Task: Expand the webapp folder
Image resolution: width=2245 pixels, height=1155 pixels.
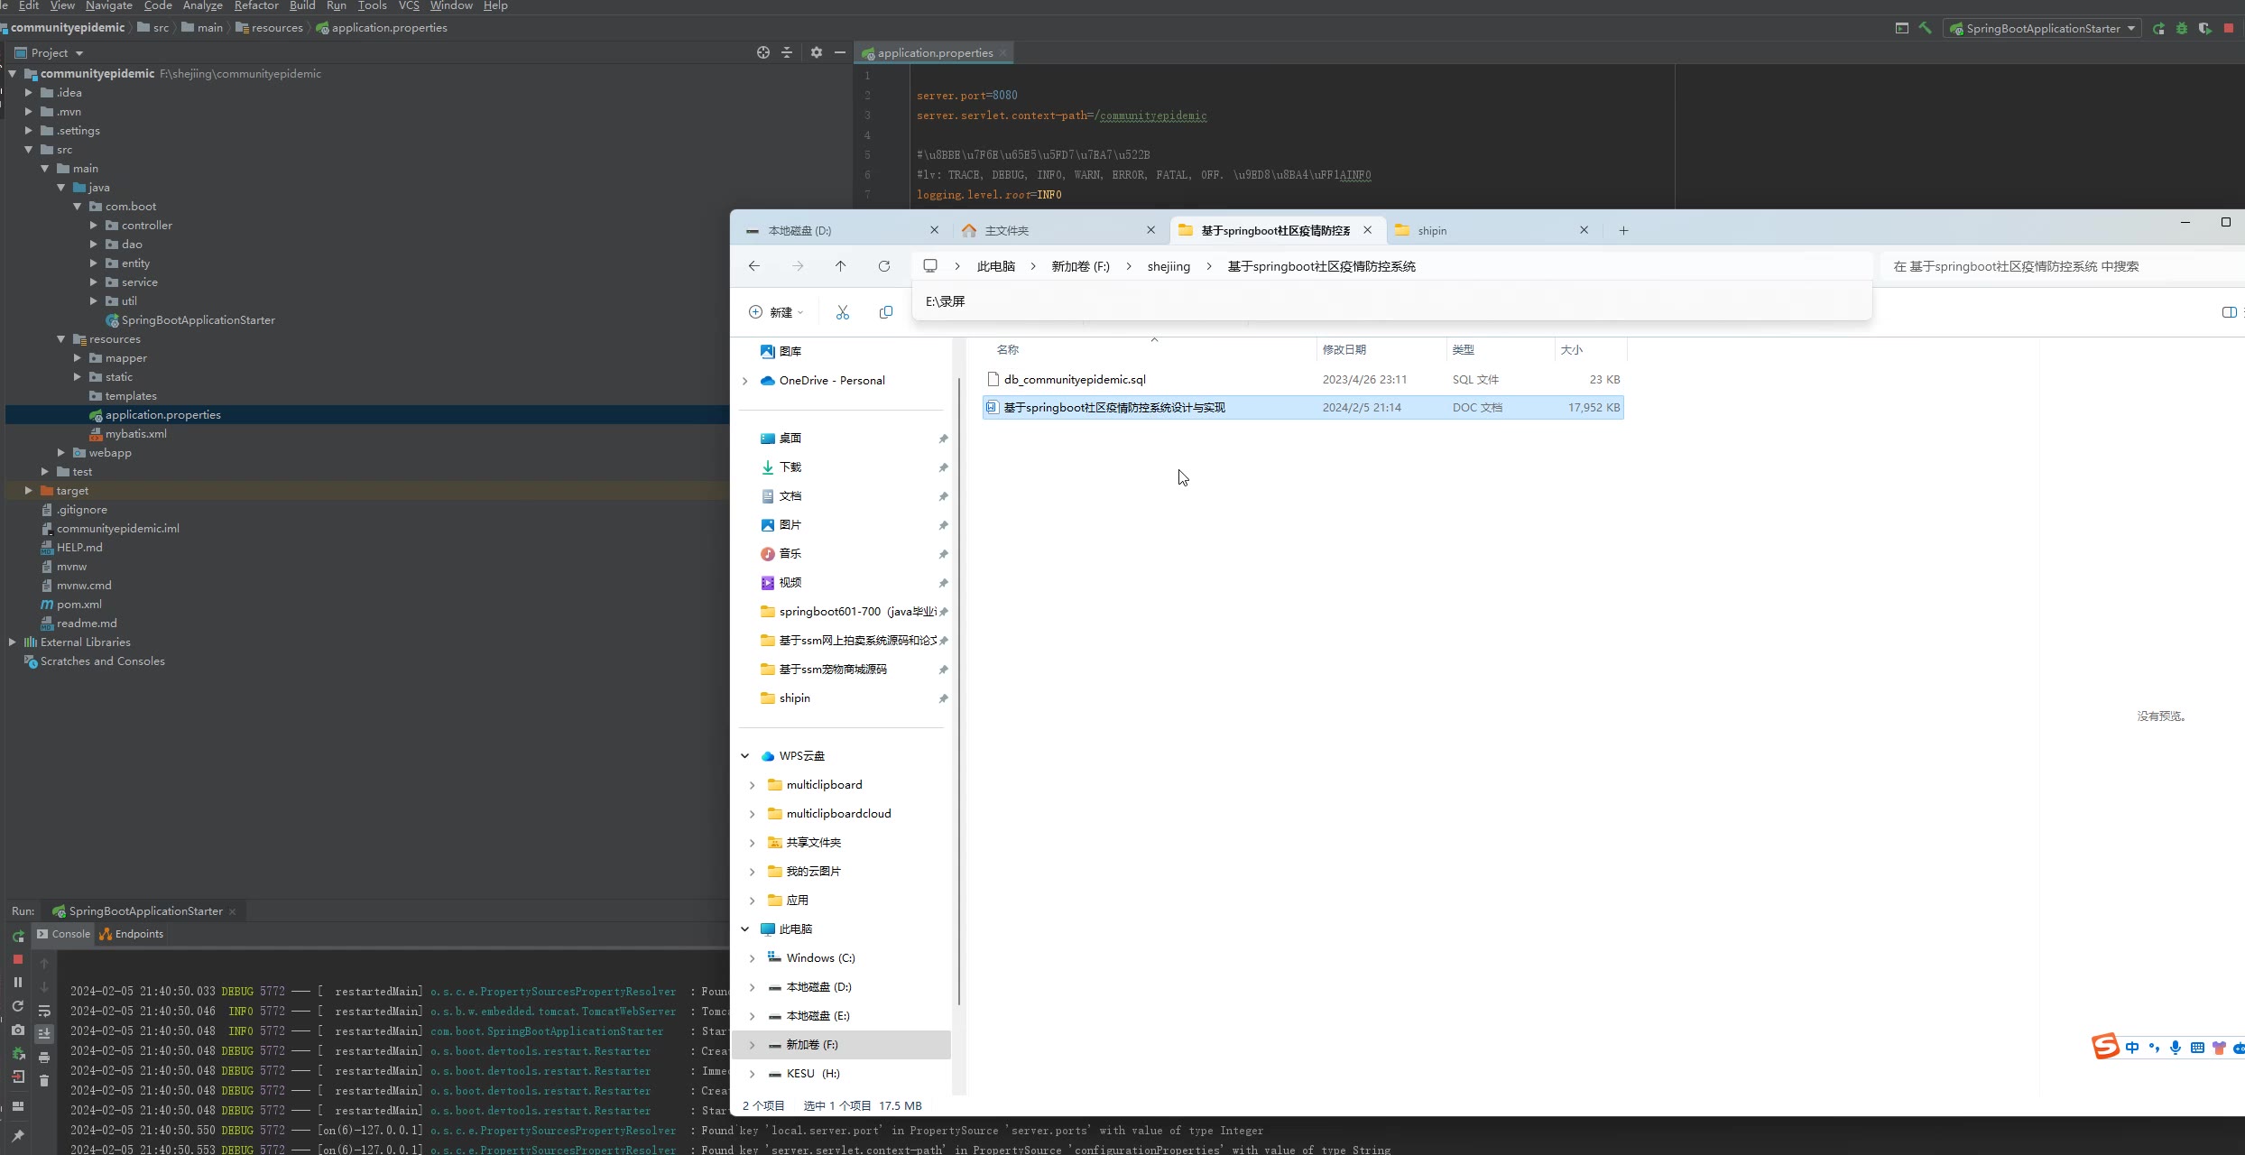Action: tap(61, 453)
